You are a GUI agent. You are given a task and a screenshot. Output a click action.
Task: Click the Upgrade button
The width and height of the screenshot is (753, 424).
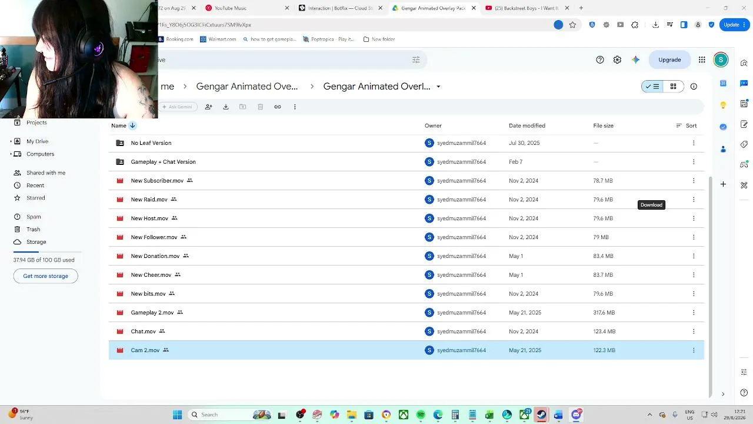669,59
